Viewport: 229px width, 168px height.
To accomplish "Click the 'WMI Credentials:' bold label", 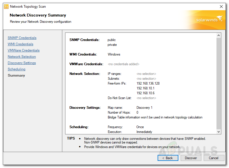I will (83, 54).
